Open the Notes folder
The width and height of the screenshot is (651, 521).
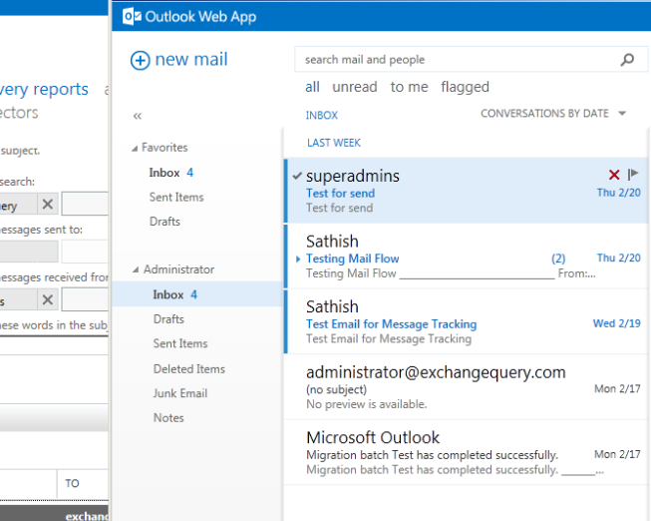[x=168, y=418]
